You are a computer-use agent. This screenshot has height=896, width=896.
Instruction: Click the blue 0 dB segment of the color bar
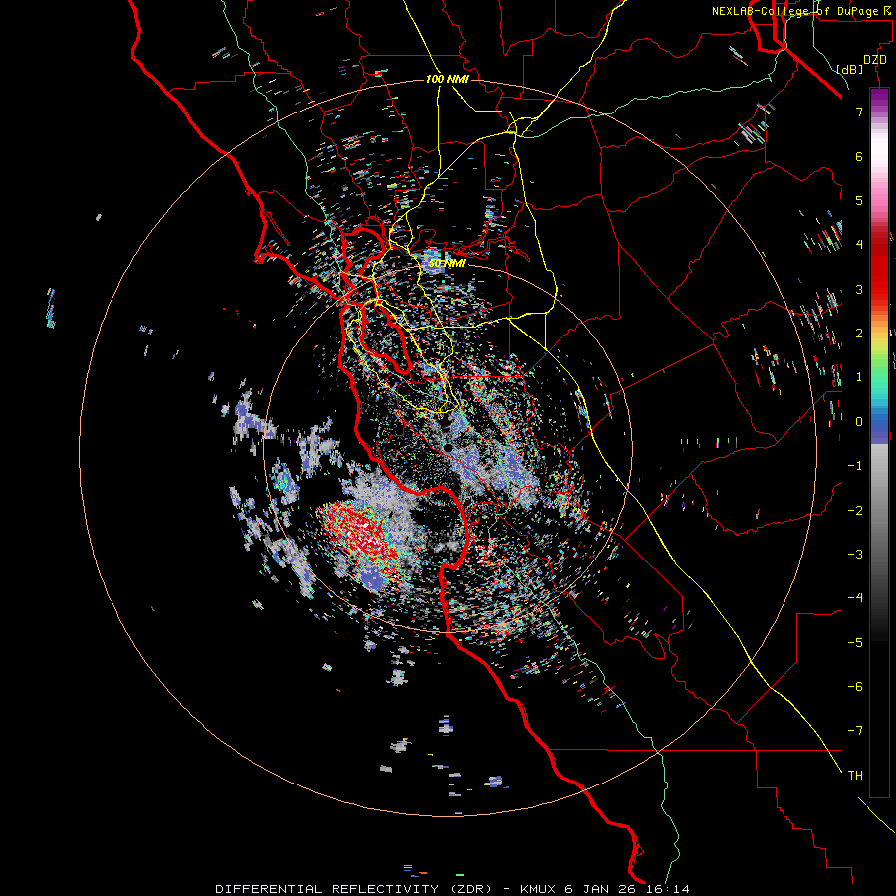point(879,421)
